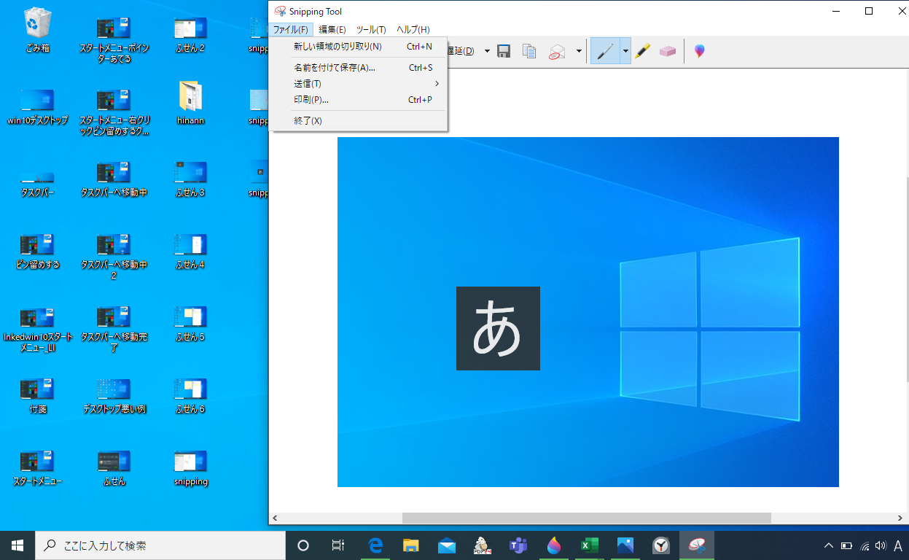
Task: Select the ふせん6 desktop file
Action: tap(190, 395)
